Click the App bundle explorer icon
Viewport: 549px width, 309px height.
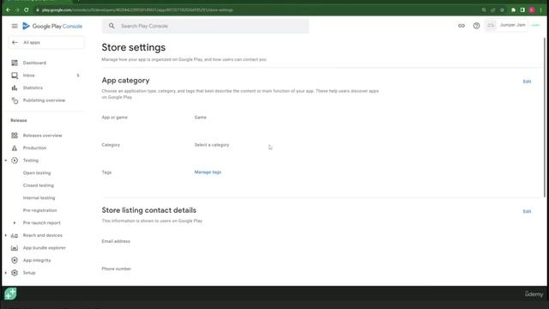click(15, 248)
